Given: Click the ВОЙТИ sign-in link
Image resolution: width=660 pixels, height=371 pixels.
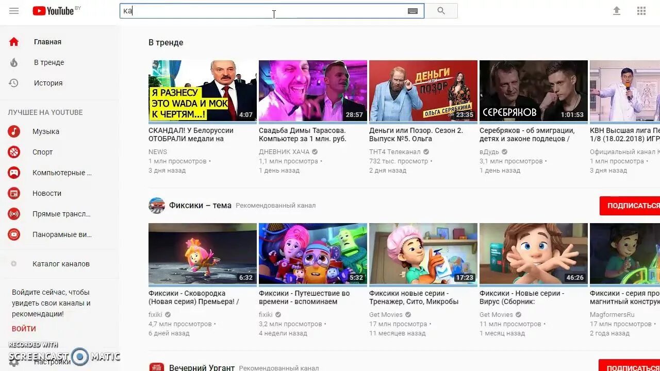Looking at the screenshot, I should tap(24, 329).
